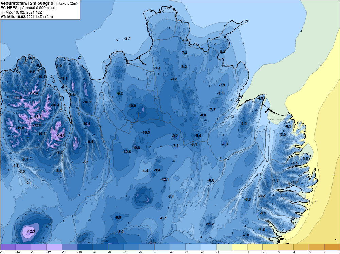Click the -5.7 temperature value
This screenshot has width=340, height=254.
(64, 87)
